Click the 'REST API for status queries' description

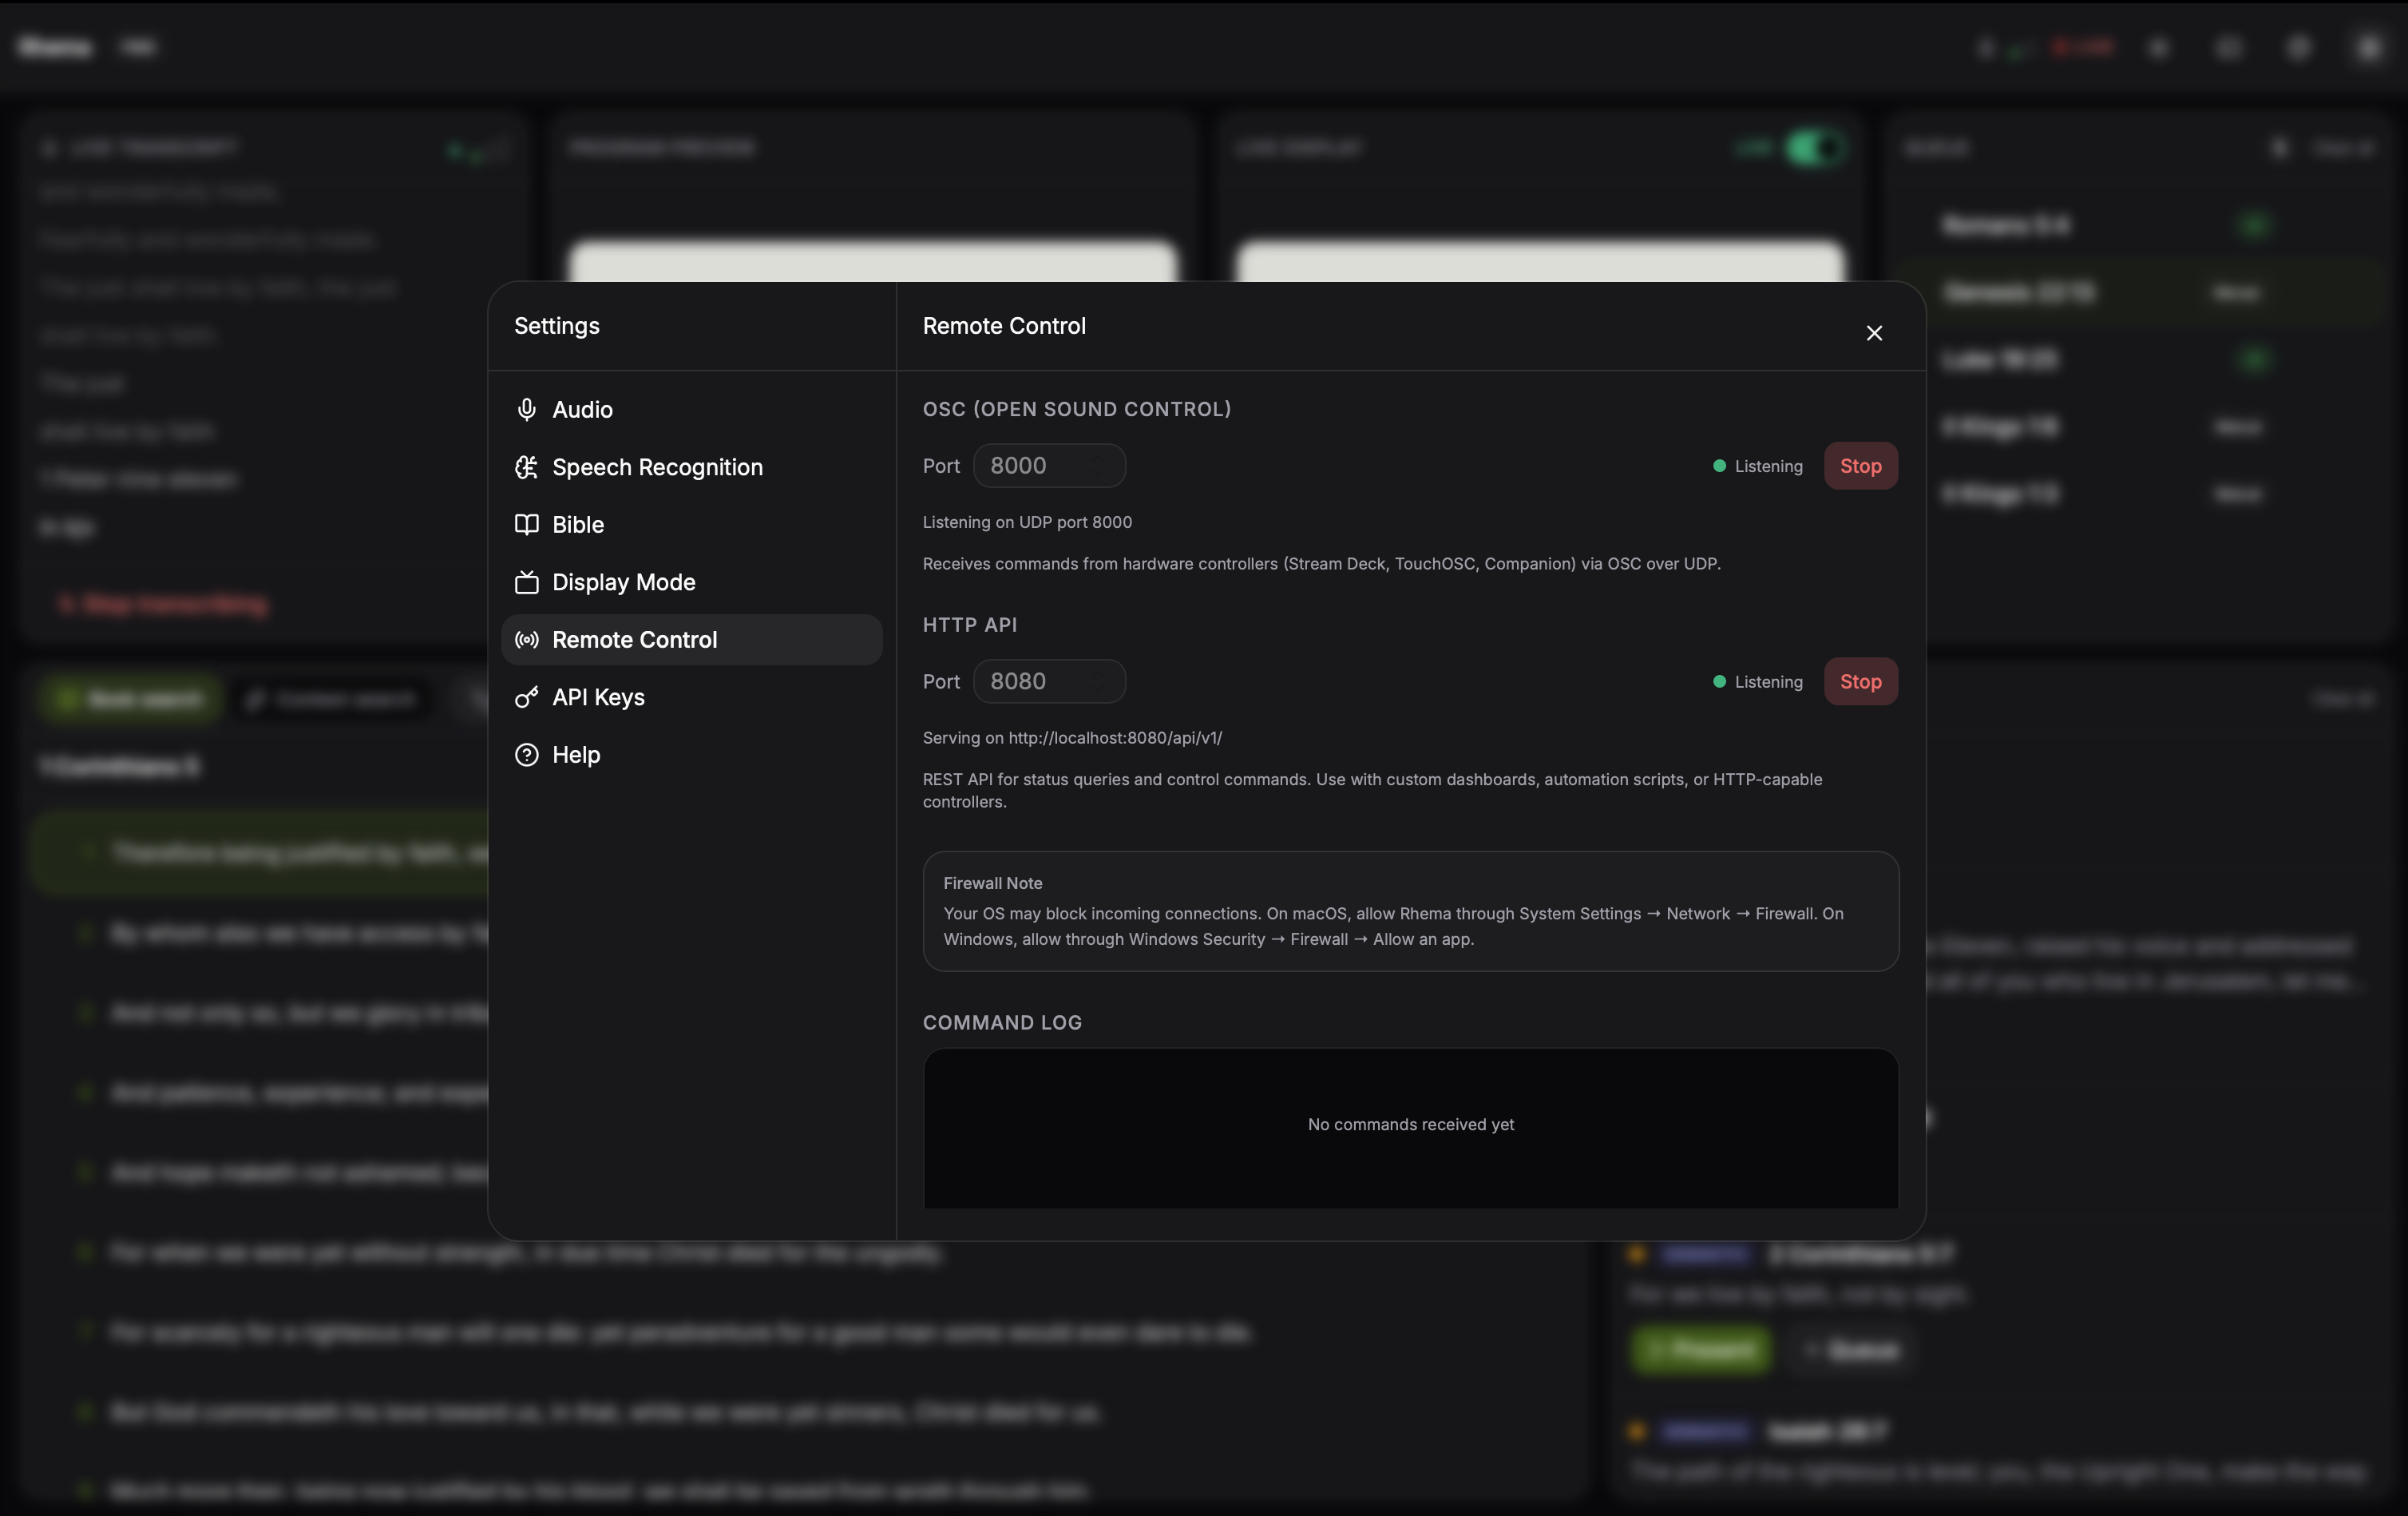(x=1372, y=791)
